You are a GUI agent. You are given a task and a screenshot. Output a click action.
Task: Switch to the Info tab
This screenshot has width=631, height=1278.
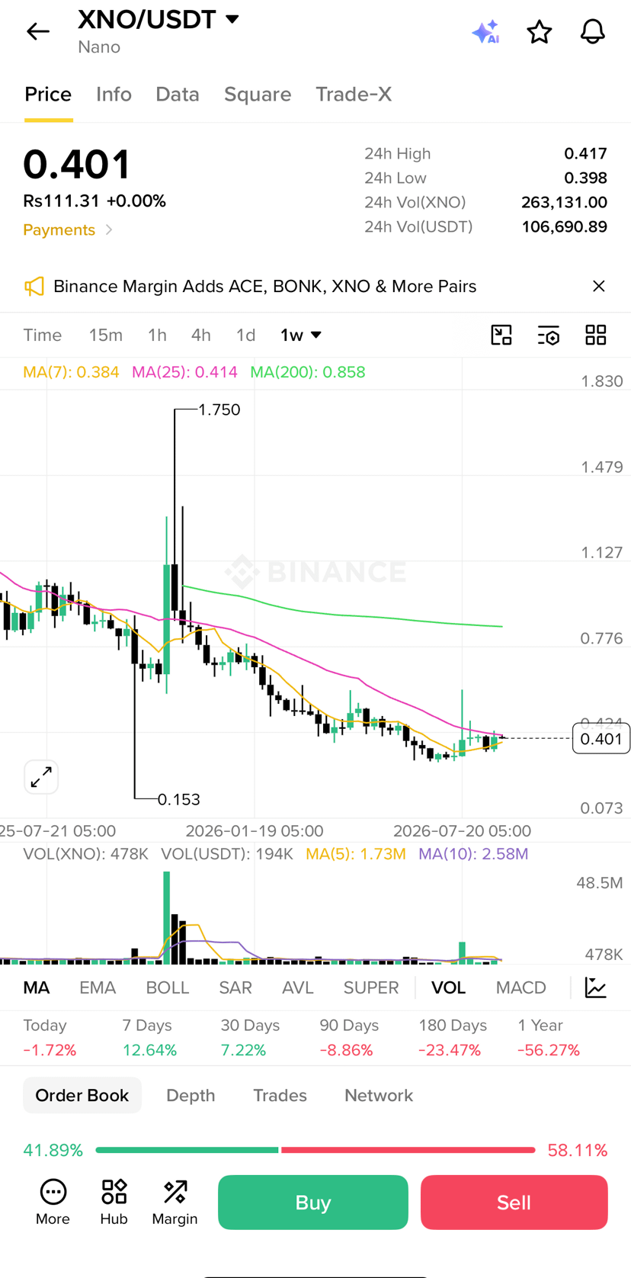point(114,95)
